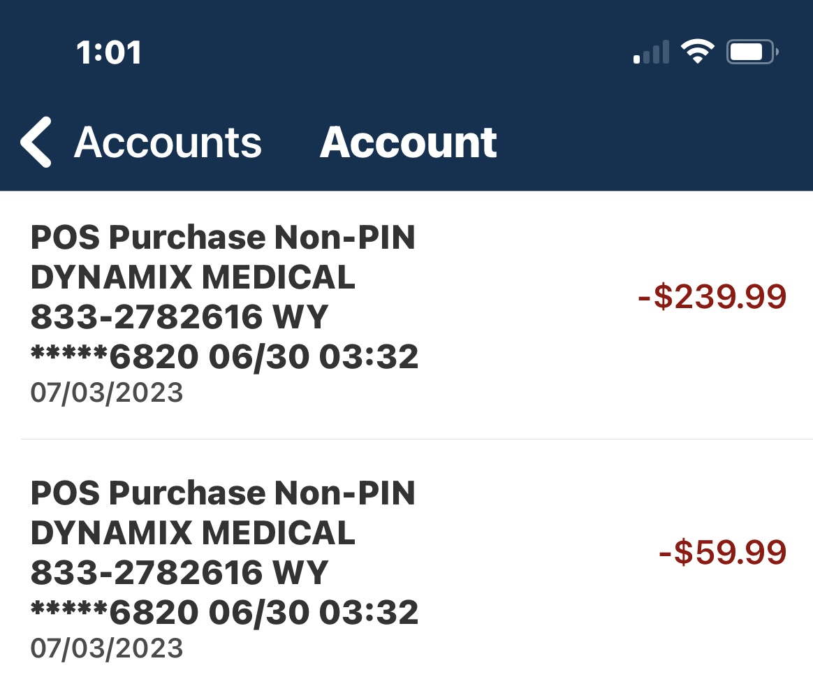Tap the Wi-Fi status icon
Image resolution: width=813 pixels, height=691 pixels.
(697, 52)
